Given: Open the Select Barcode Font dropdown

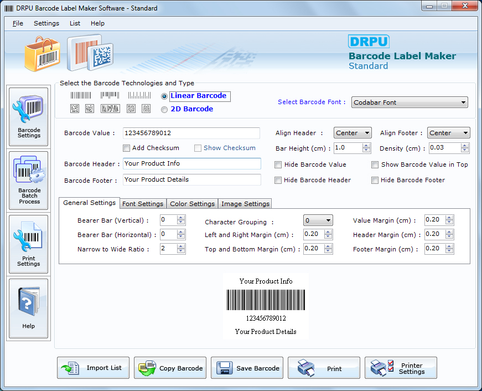Looking at the screenshot, I should tap(410, 102).
